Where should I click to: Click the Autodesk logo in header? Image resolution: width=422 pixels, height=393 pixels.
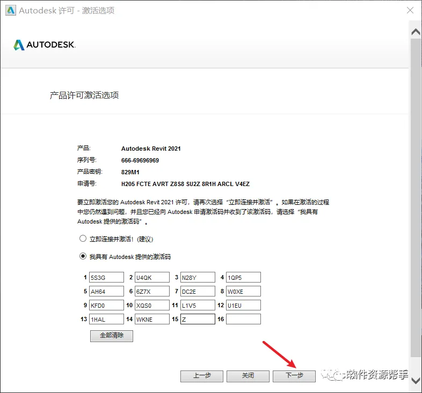pos(45,45)
